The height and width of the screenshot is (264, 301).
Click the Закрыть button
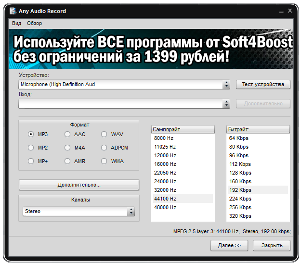(272, 245)
